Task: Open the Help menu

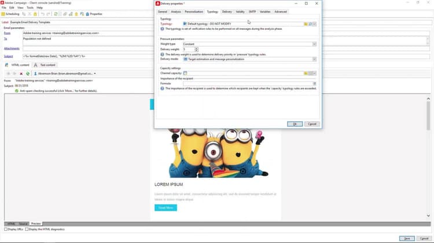Action: pos(39,8)
